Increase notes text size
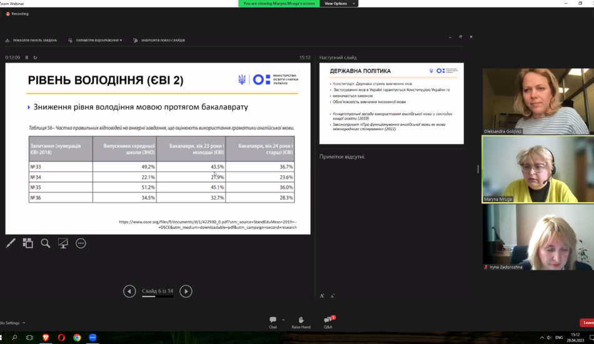Image resolution: width=594 pixels, height=344 pixels. click(322, 296)
